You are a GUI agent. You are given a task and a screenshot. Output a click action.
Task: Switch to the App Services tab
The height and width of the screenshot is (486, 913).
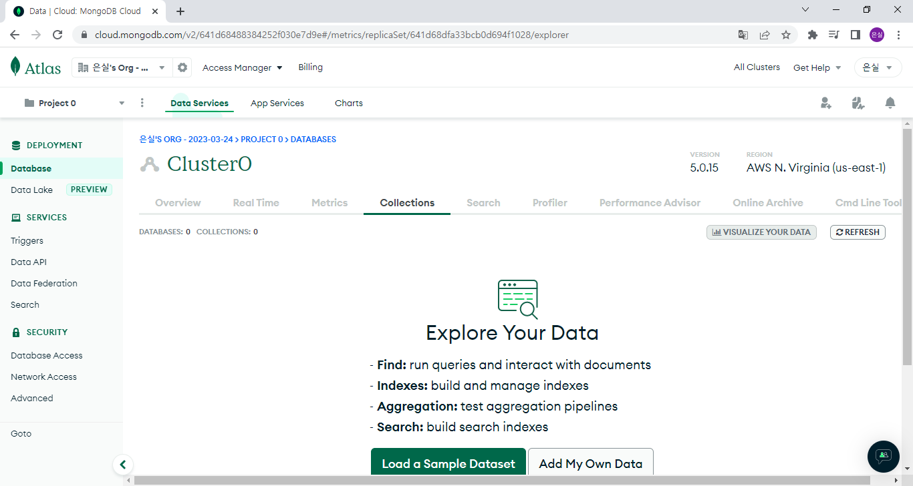(x=277, y=103)
